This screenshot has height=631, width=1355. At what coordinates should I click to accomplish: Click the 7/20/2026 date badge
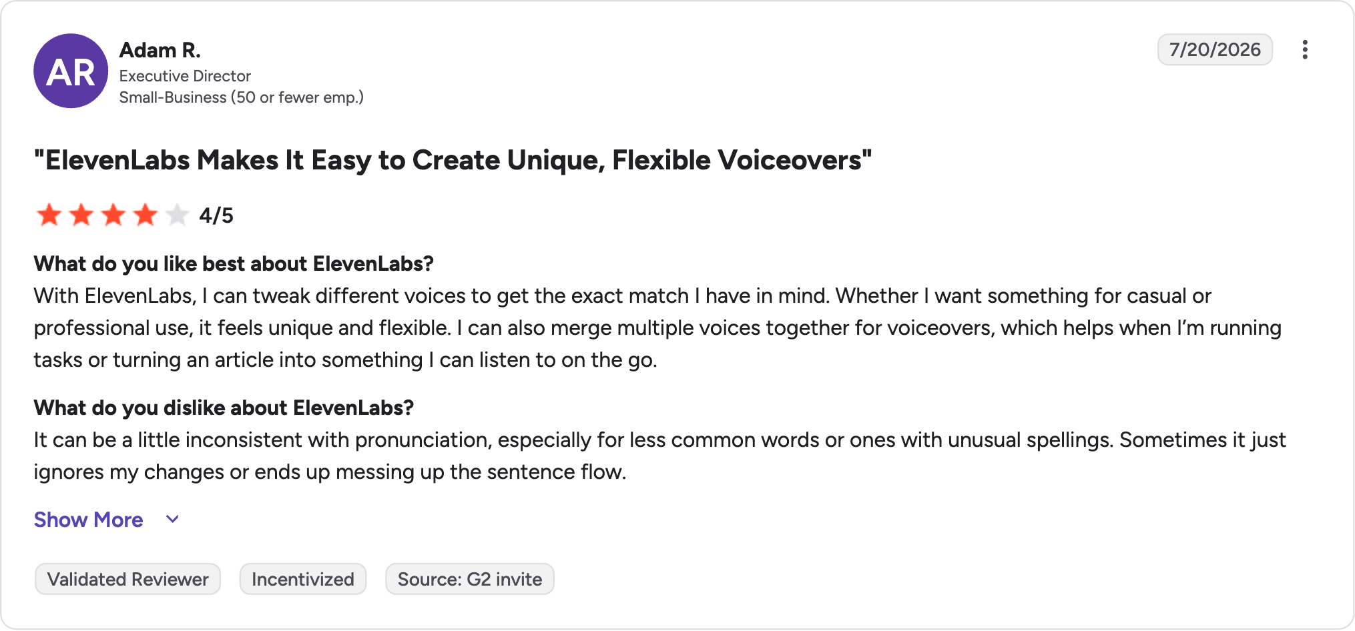tap(1215, 50)
